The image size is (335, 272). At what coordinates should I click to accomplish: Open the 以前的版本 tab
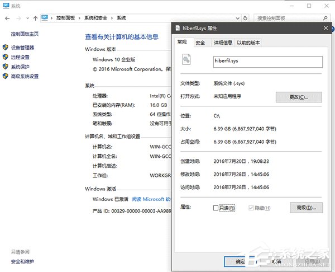click(248, 43)
